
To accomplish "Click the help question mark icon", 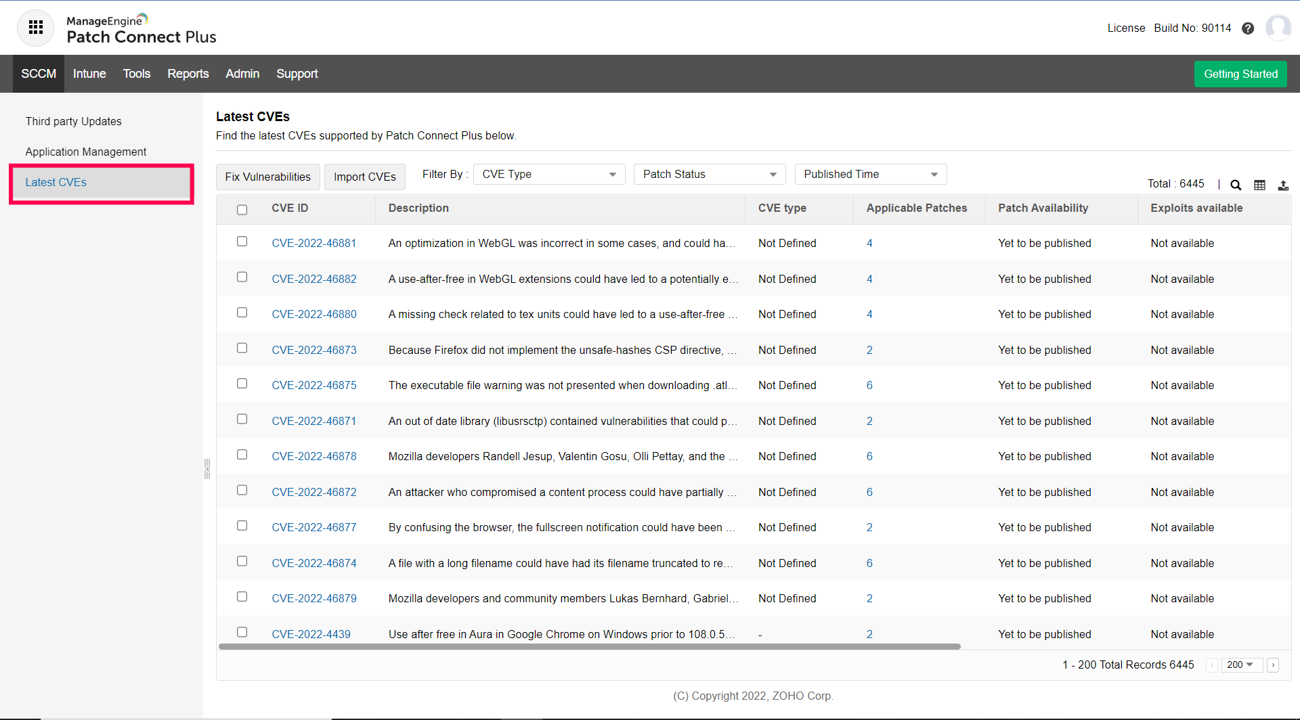I will [x=1248, y=28].
